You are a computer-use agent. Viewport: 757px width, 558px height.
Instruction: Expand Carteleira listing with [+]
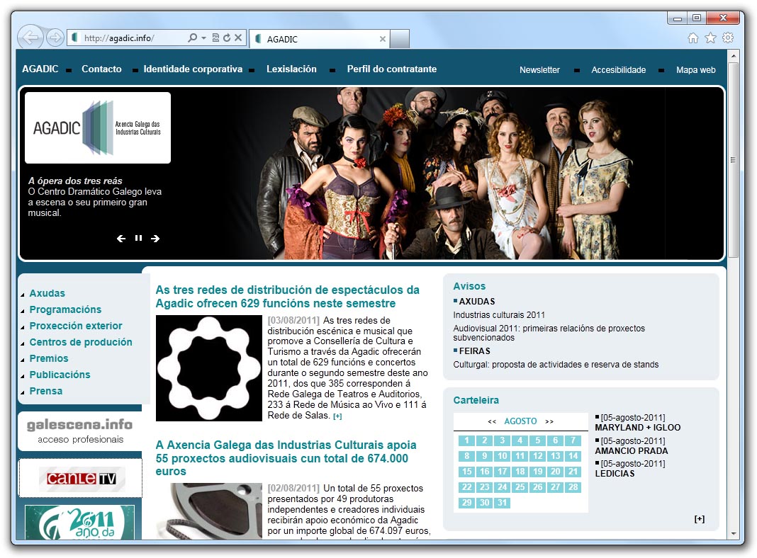700,519
